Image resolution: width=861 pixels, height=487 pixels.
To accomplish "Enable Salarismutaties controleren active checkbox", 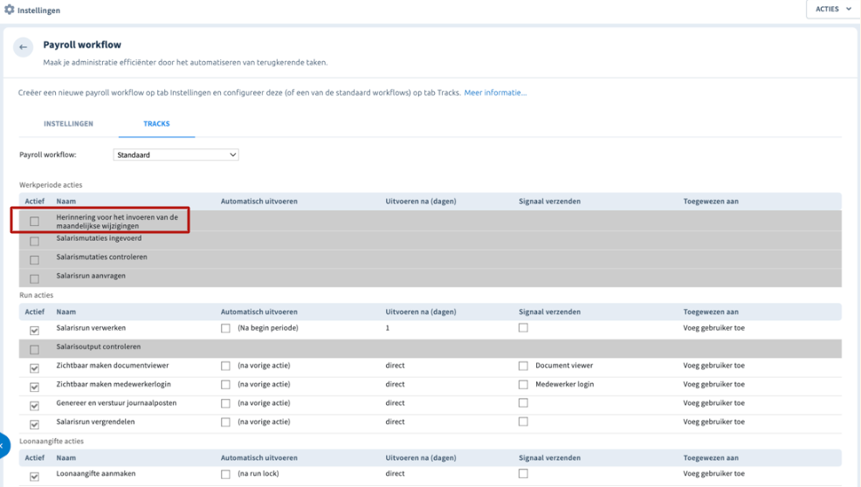I will (x=35, y=260).
